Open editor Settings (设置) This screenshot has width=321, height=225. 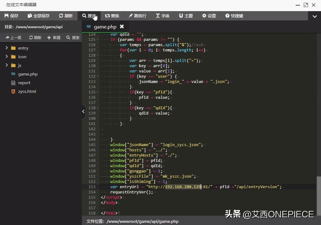coord(209,16)
